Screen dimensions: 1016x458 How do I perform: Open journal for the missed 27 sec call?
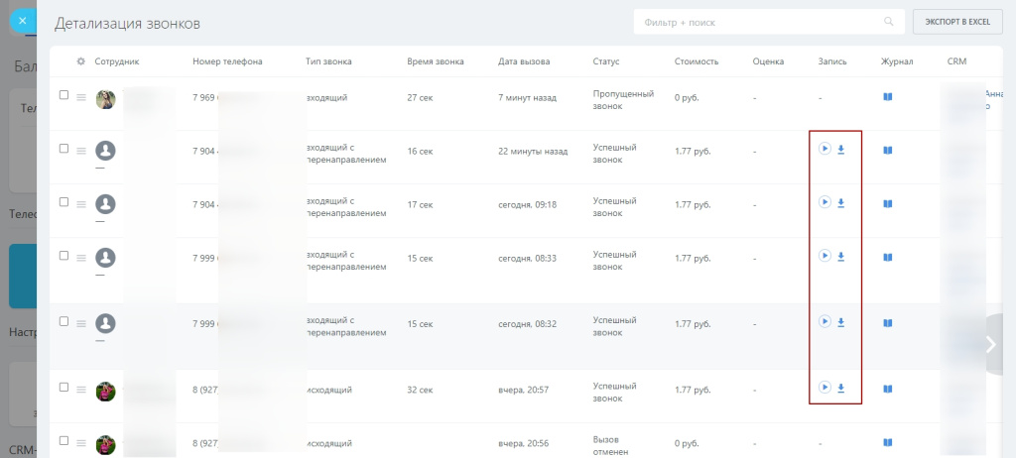[x=888, y=97]
